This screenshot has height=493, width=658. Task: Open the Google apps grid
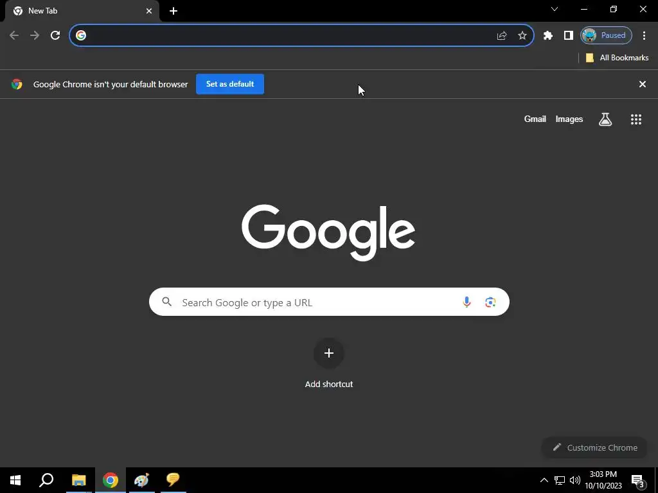636,119
